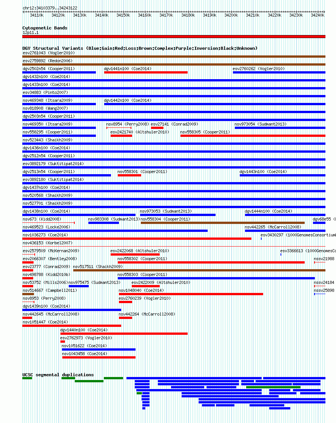The width and height of the screenshot is (336, 423).
Task: Click esv3892179 (Suktitipat2014) label
Action: point(53,164)
